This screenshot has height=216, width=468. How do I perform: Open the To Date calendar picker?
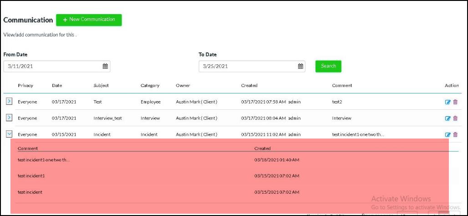tap(300, 67)
